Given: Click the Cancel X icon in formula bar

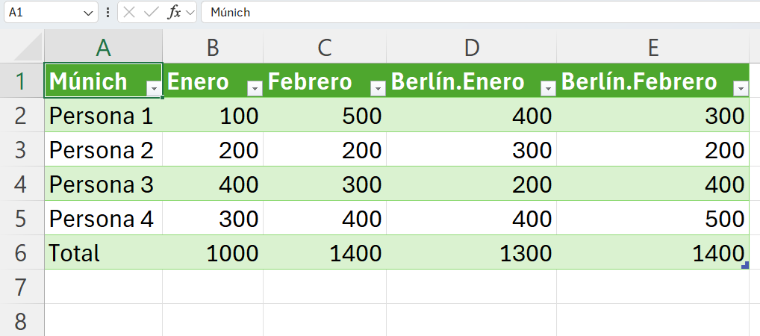Looking at the screenshot, I should click(x=130, y=13).
